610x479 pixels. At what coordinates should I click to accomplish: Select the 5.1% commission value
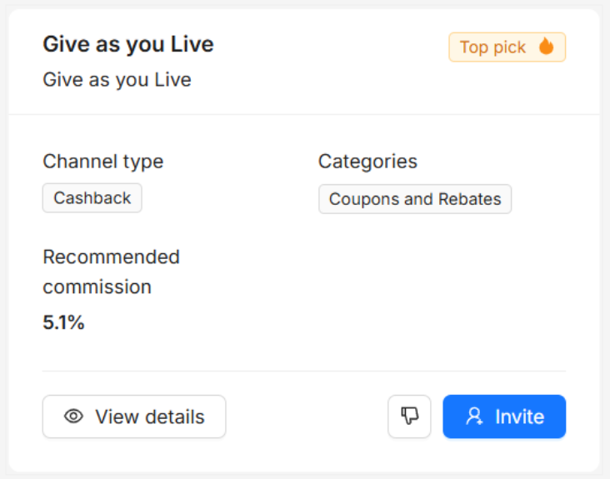63,323
